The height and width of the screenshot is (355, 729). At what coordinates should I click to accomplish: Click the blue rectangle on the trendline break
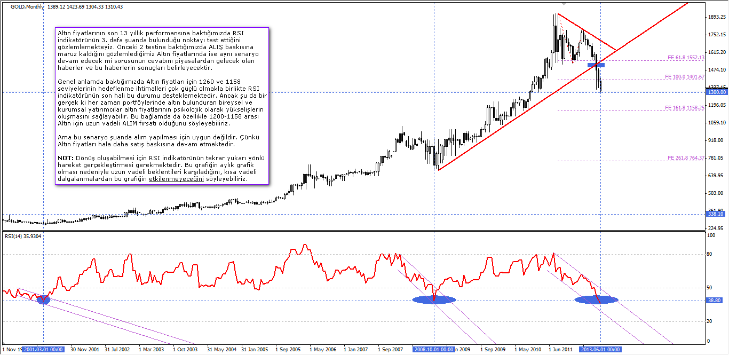click(x=596, y=65)
